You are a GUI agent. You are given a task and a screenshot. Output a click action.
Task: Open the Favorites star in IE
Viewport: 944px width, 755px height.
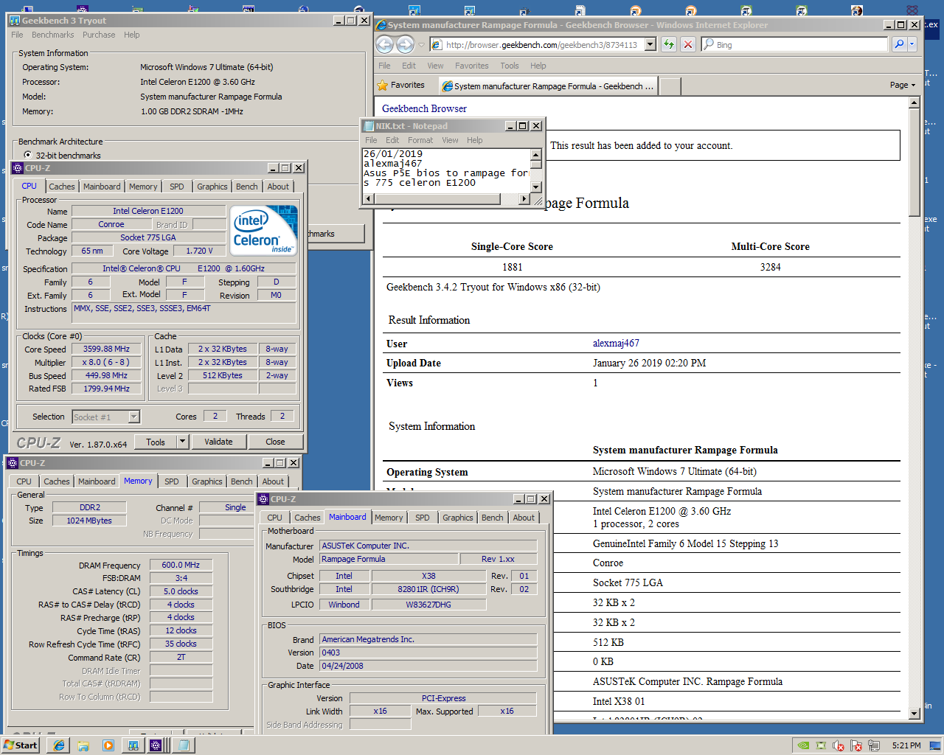coord(401,86)
